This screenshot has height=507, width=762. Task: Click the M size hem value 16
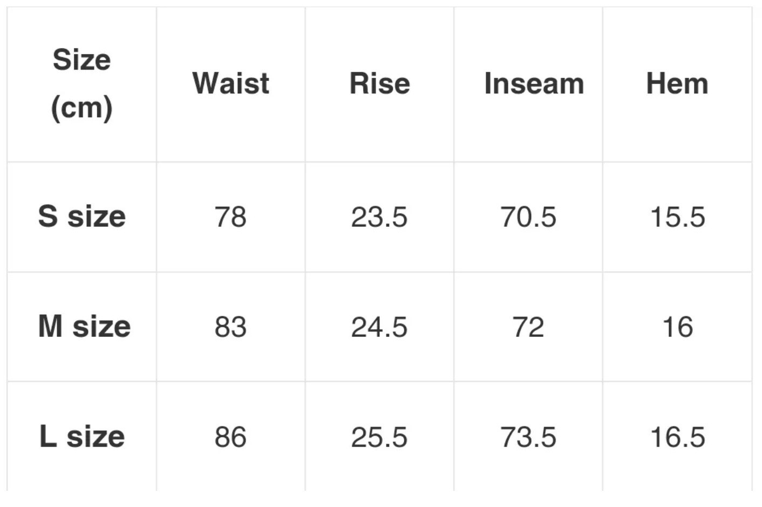point(677,327)
